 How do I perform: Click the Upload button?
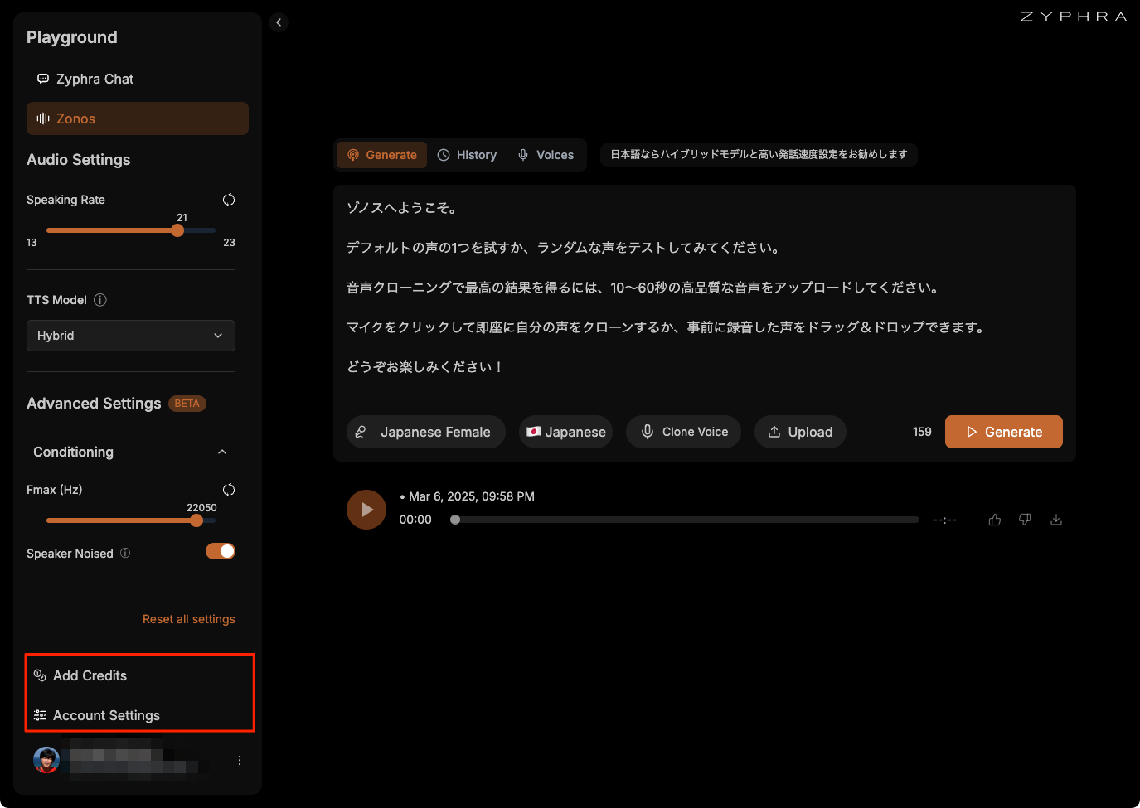(x=800, y=432)
